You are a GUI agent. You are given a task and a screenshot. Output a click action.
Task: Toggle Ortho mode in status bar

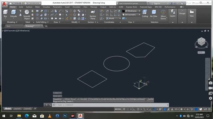pyautogui.click(x=134, y=109)
